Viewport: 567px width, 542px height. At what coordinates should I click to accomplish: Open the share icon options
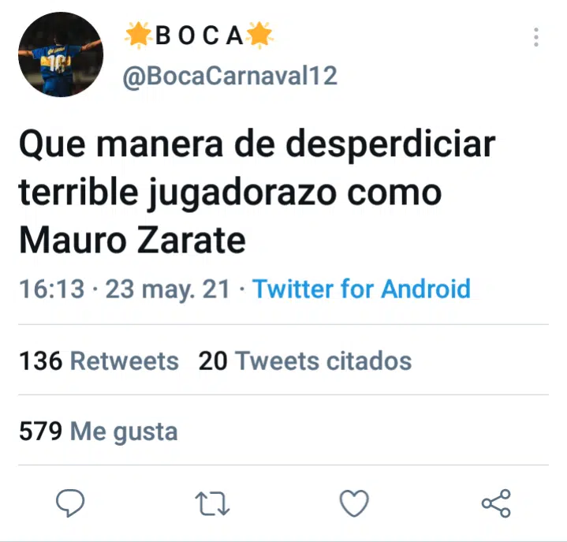point(496,503)
